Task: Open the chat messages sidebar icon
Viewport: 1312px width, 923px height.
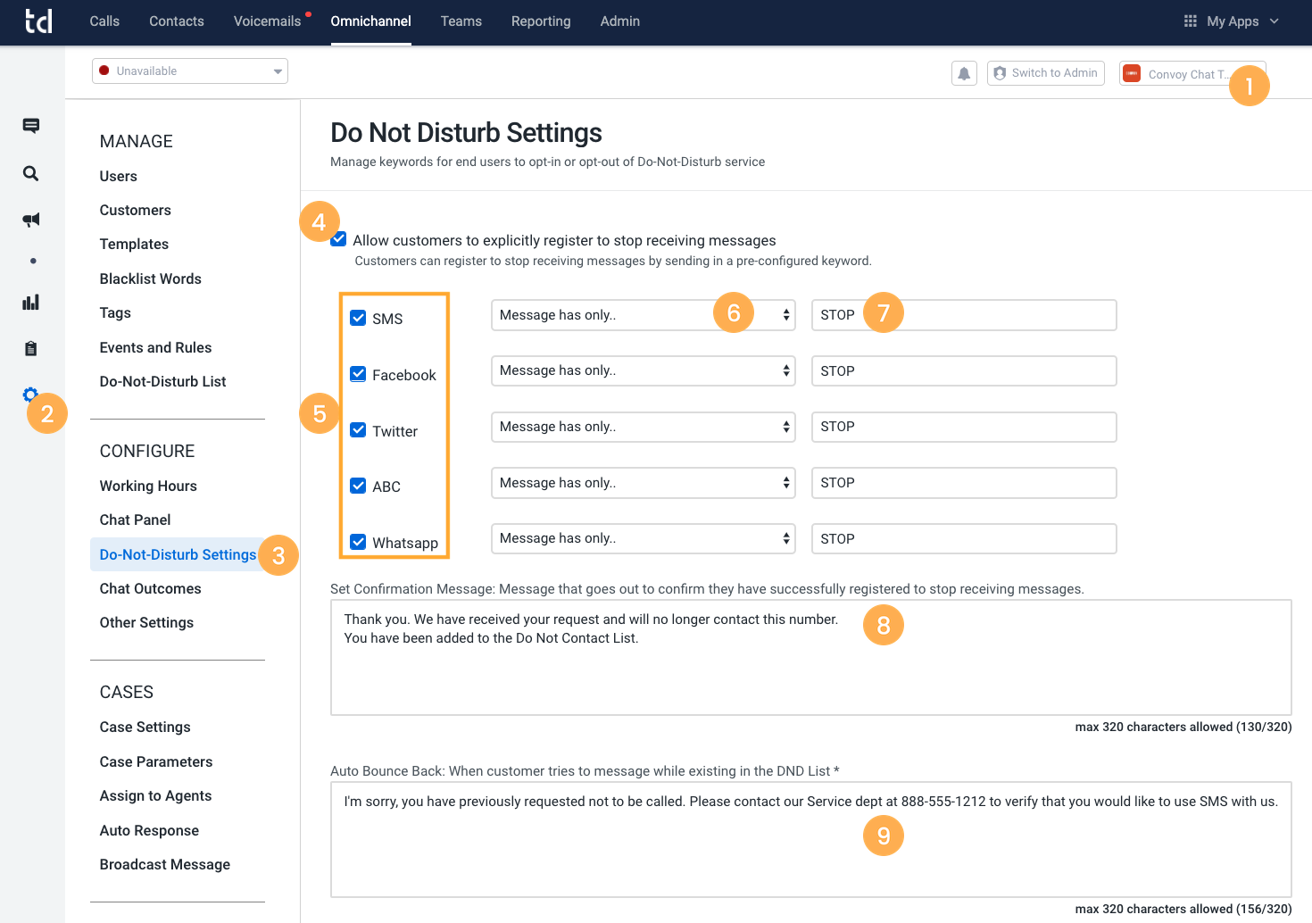Action: [30, 126]
